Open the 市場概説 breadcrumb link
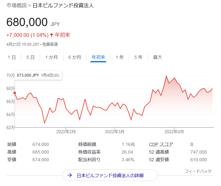Viewport: 221px width, 186px height. click(x=17, y=5)
